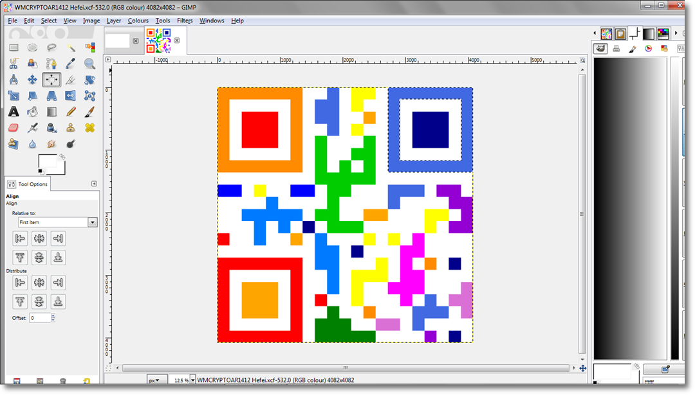Screen dimensions: 695x395
Task: Select the Colour Picker eyedropper tool
Action: pos(71,64)
